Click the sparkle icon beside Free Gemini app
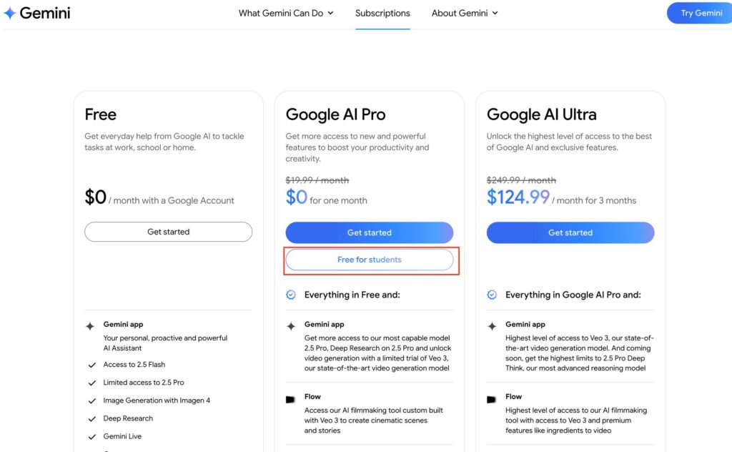Image resolution: width=732 pixels, height=452 pixels. (x=90, y=325)
